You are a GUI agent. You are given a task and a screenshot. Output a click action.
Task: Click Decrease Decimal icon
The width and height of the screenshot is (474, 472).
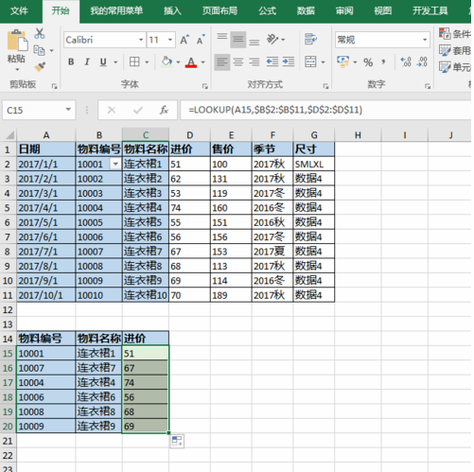422,61
